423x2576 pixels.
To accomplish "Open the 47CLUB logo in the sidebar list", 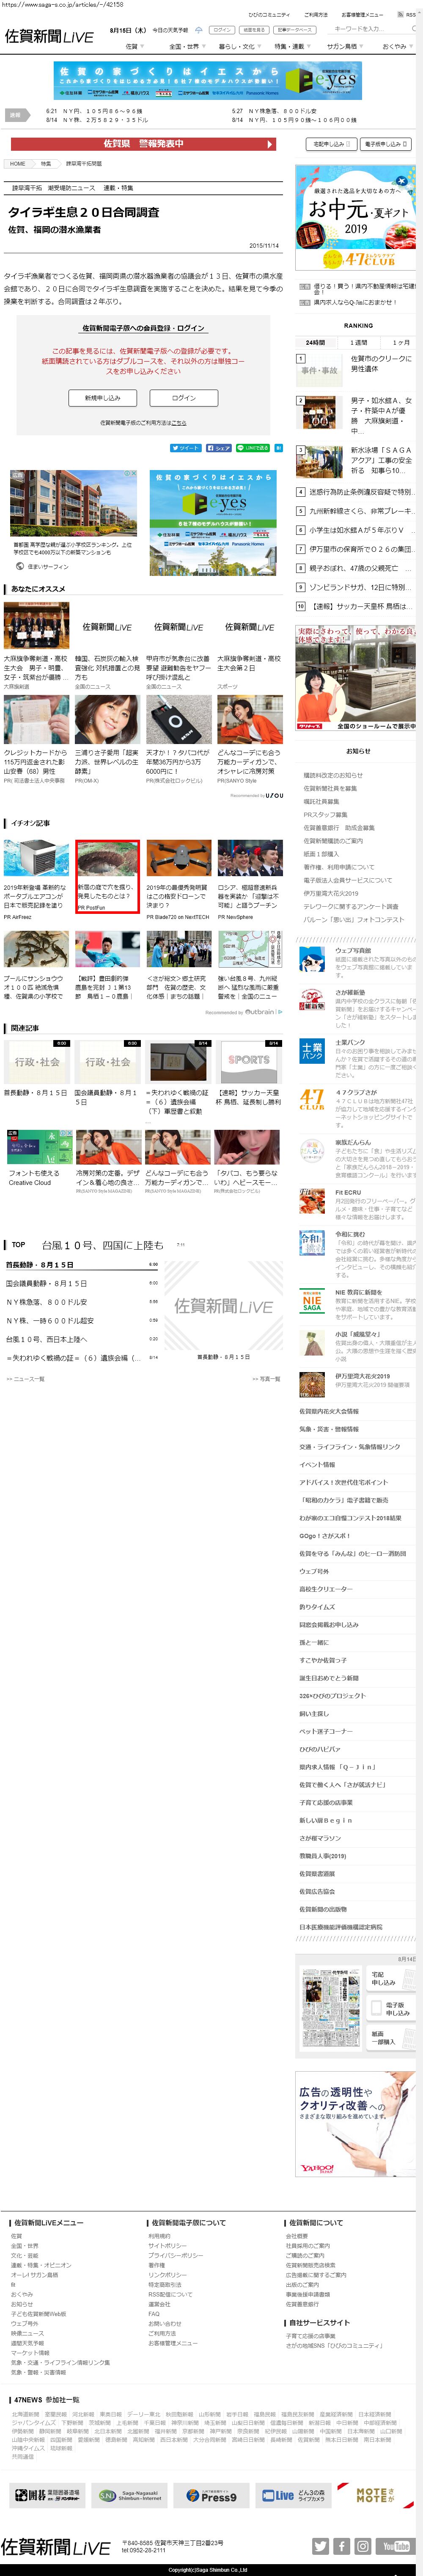I will click(312, 1101).
